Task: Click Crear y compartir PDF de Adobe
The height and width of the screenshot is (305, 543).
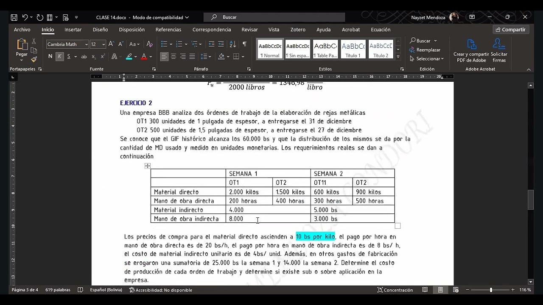Action: click(471, 50)
